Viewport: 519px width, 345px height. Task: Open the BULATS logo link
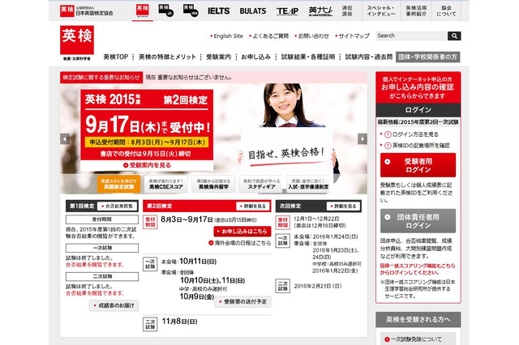click(x=253, y=11)
